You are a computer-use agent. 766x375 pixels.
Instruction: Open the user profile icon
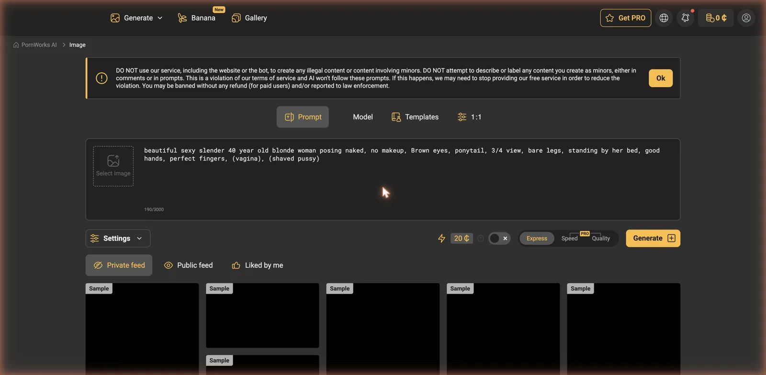[746, 18]
